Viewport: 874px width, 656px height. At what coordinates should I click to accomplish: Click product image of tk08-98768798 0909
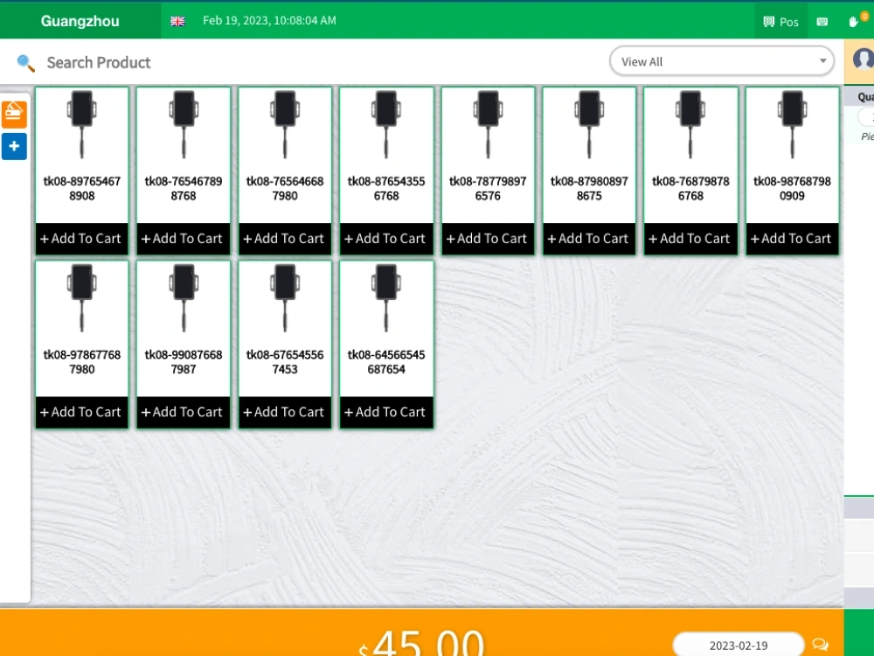[792, 124]
